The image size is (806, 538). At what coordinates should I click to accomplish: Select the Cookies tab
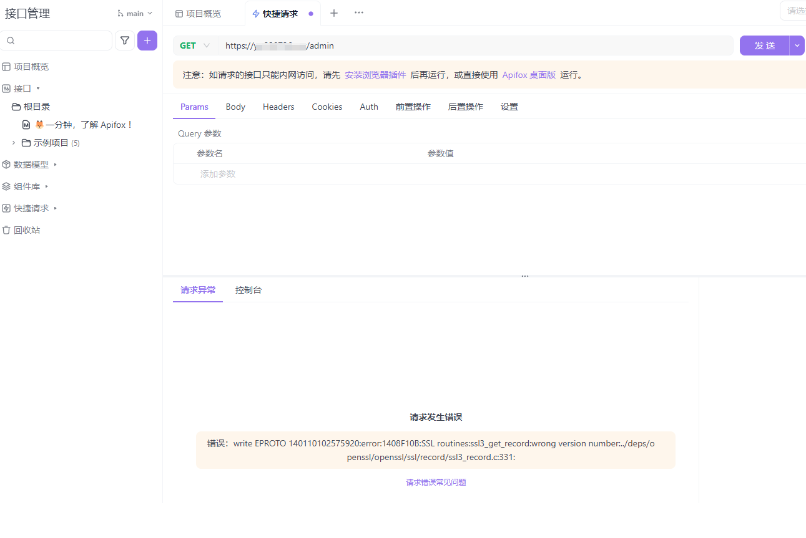[327, 107]
